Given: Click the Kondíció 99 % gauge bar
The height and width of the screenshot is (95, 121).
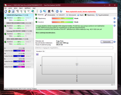Looking at the screenshot, I should (x=63, y=22).
